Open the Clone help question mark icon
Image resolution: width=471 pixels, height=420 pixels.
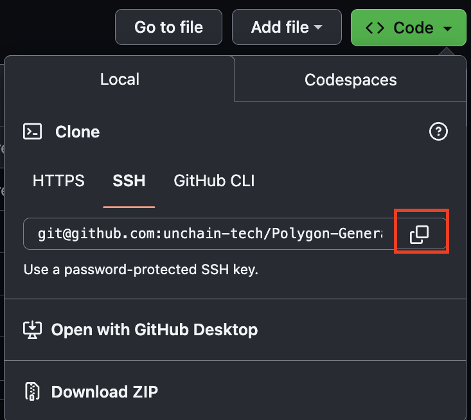coord(438,132)
